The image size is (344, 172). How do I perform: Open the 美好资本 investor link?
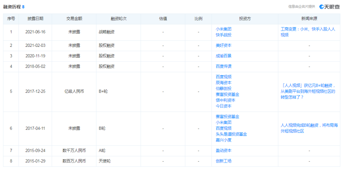(x=224, y=46)
